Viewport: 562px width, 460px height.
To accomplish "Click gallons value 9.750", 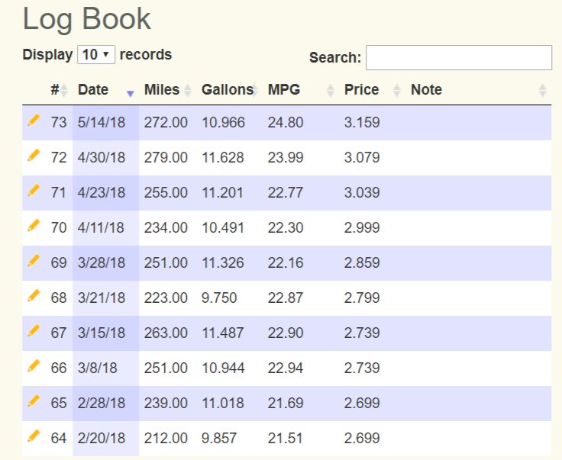I will click(219, 298).
